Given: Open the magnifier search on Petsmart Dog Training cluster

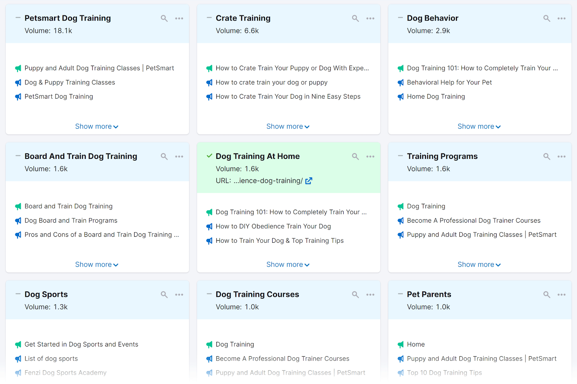Looking at the screenshot, I should tap(164, 18).
